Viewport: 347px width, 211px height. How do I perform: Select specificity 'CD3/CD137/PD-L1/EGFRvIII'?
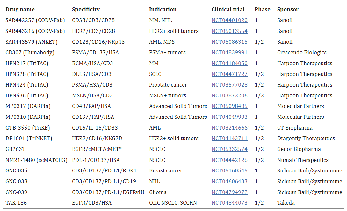click(108, 192)
